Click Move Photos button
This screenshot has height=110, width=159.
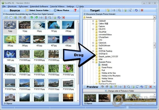click(x=61, y=10)
